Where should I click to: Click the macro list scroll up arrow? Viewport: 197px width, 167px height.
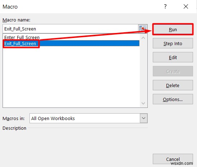click(143, 38)
